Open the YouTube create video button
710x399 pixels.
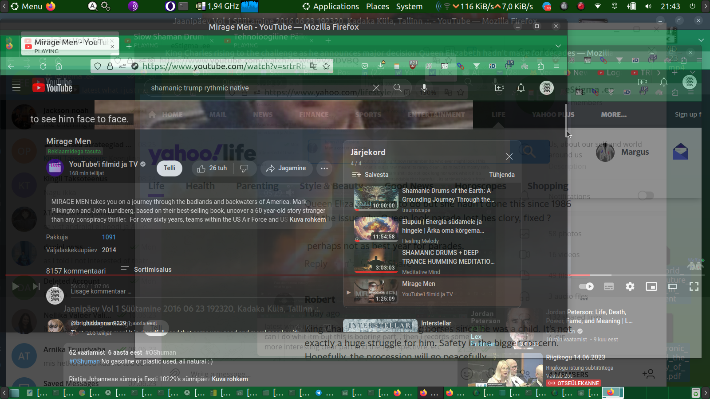click(500, 88)
